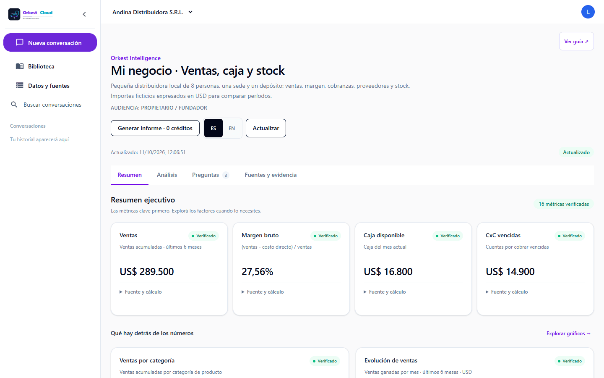Click the US$ 14.900 receivables value
Screen dimensions: 604x378
click(x=510, y=272)
